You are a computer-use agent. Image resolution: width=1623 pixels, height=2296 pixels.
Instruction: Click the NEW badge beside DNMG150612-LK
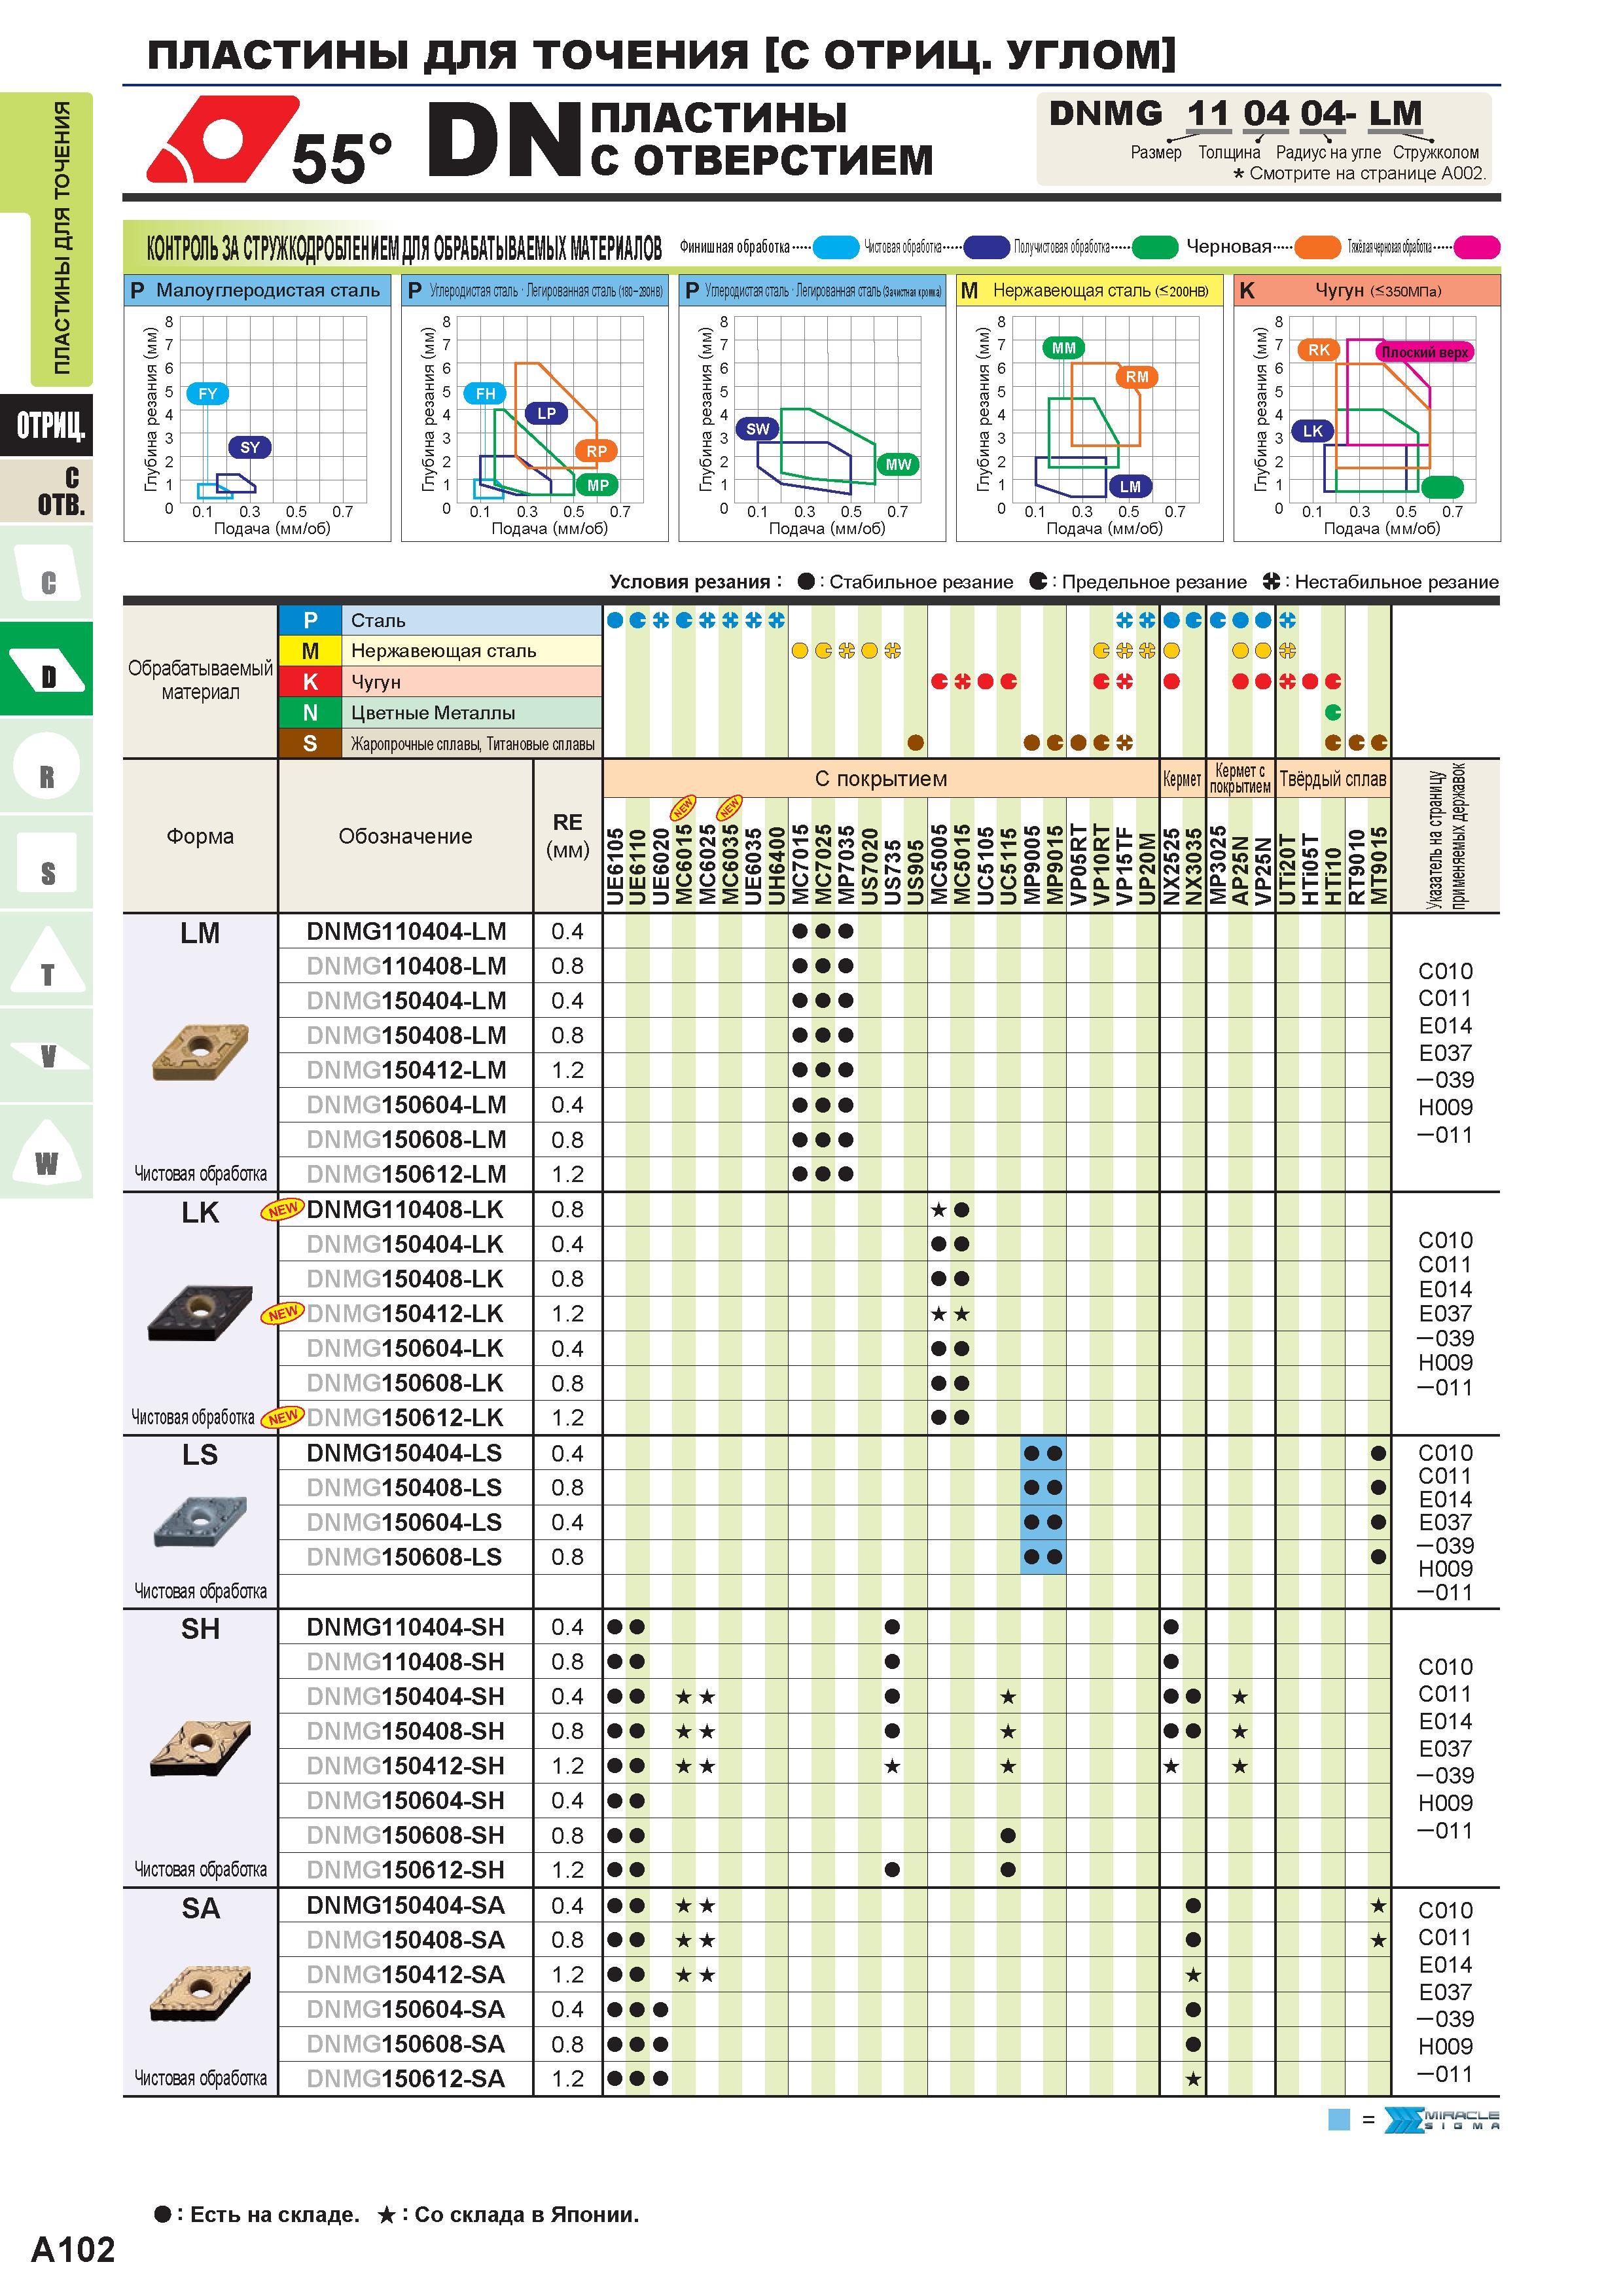pos(282,1418)
